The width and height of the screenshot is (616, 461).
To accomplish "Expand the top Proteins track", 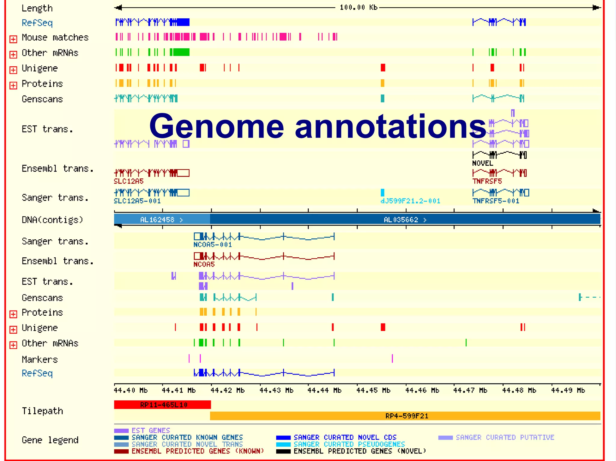I will [x=13, y=86].
